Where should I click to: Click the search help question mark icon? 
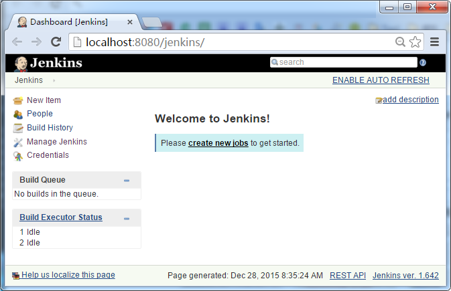[423, 62]
